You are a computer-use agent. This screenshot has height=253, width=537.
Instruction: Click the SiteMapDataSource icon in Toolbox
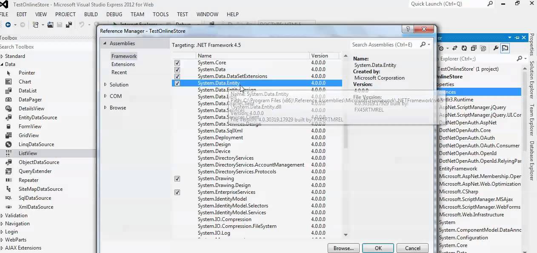pos(9,189)
